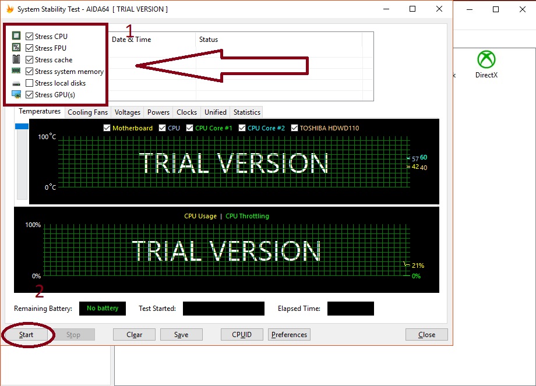Click the 21% CPU usage value
This screenshot has height=386, width=536.
click(418, 265)
